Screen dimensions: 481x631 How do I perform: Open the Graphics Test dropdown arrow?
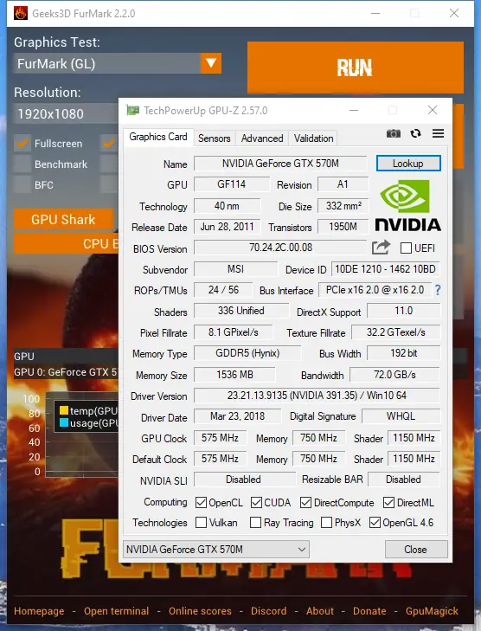(211, 63)
